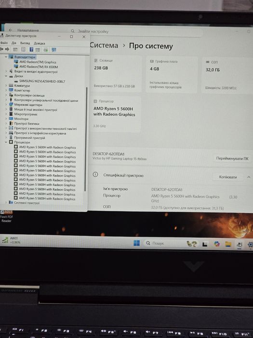Open File Explorer from the taskbar
This screenshot has width=253, height=338.
[228, 244]
